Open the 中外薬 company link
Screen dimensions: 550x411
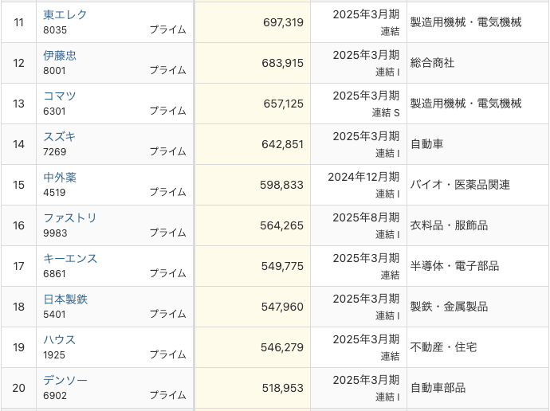click(x=60, y=178)
